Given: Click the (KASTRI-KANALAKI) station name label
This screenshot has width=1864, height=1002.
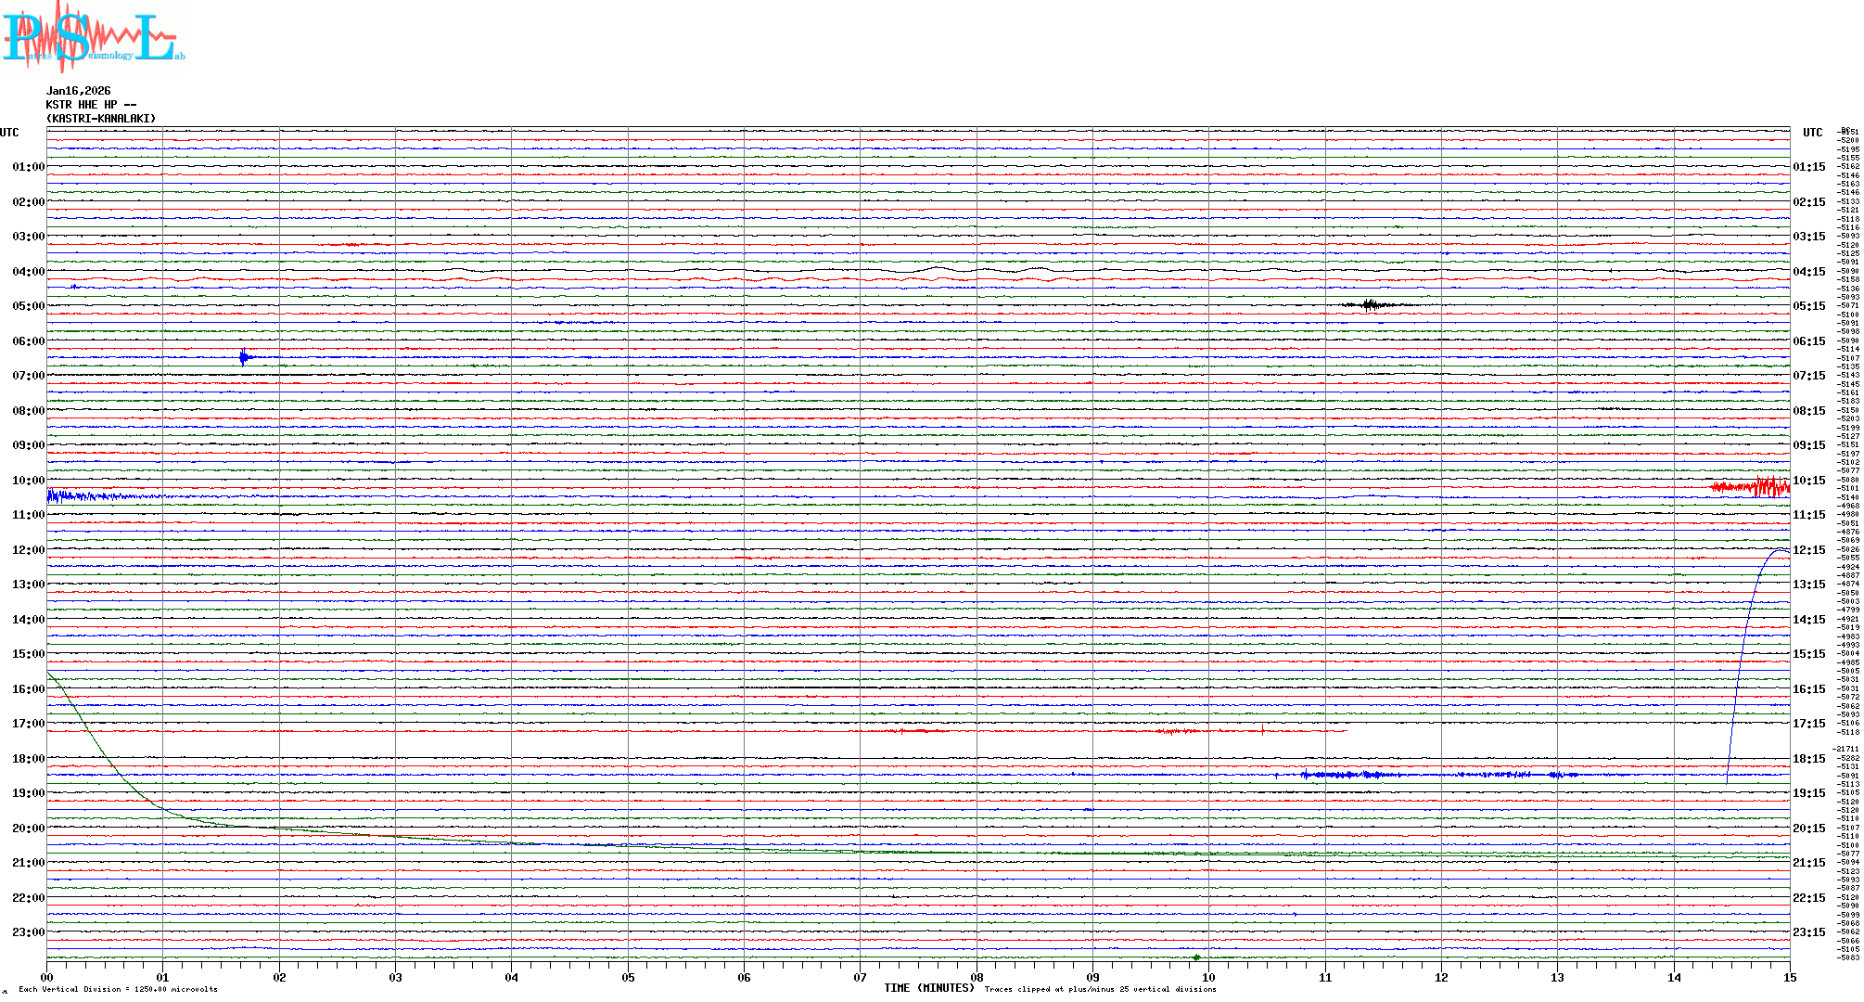Looking at the screenshot, I should tap(101, 119).
